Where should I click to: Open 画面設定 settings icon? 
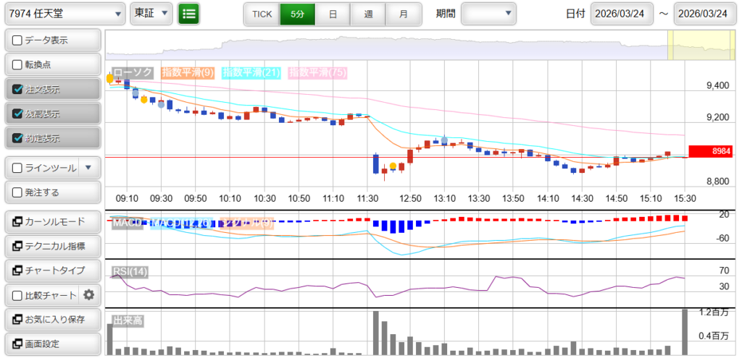[x=17, y=344]
